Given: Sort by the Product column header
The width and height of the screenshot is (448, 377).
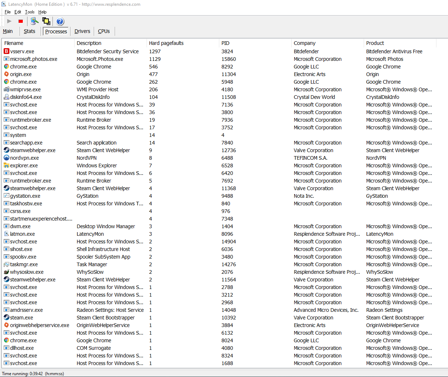Looking at the screenshot, I should [x=400, y=43].
